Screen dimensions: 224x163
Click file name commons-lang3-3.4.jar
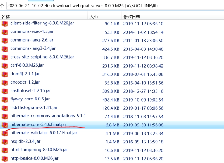[x=33, y=48]
